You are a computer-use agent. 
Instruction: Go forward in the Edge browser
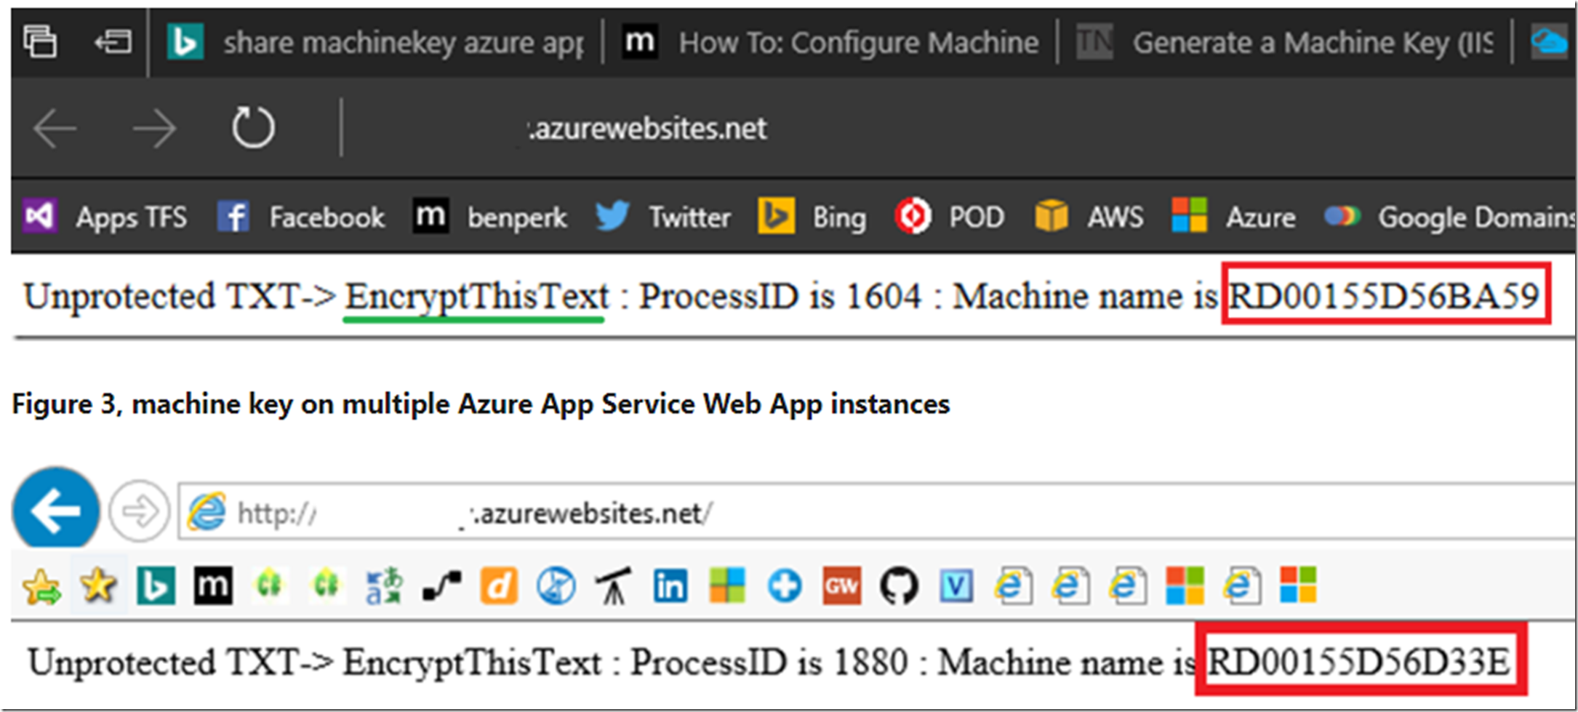point(154,129)
